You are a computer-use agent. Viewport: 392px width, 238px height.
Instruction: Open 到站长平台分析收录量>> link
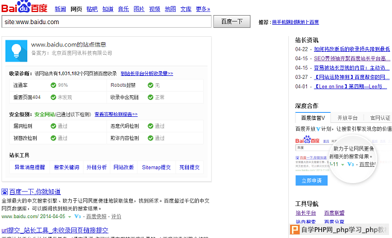147,74
